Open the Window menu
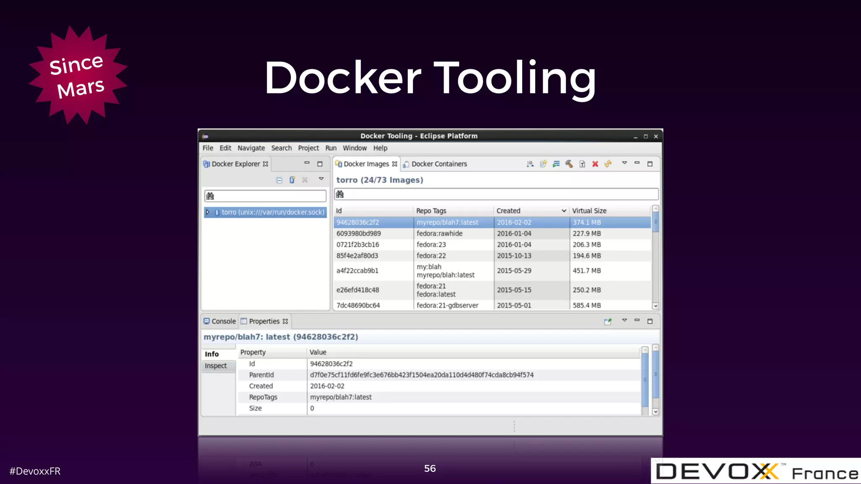The height and width of the screenshot is (484, 861). [354, 148]
